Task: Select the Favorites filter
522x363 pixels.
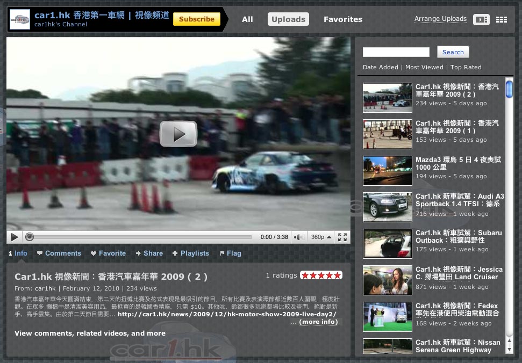Action: (x=343, y=19)
